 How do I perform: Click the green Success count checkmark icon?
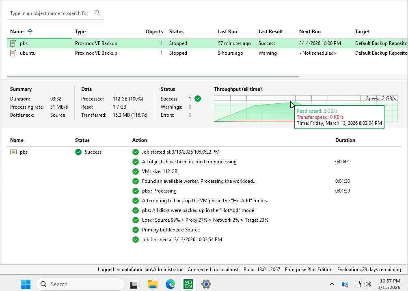198,99
